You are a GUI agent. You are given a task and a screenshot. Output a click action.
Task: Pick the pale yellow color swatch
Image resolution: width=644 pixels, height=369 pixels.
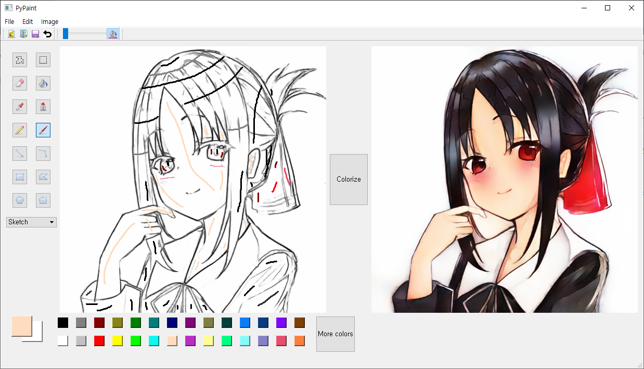(209, 341)
